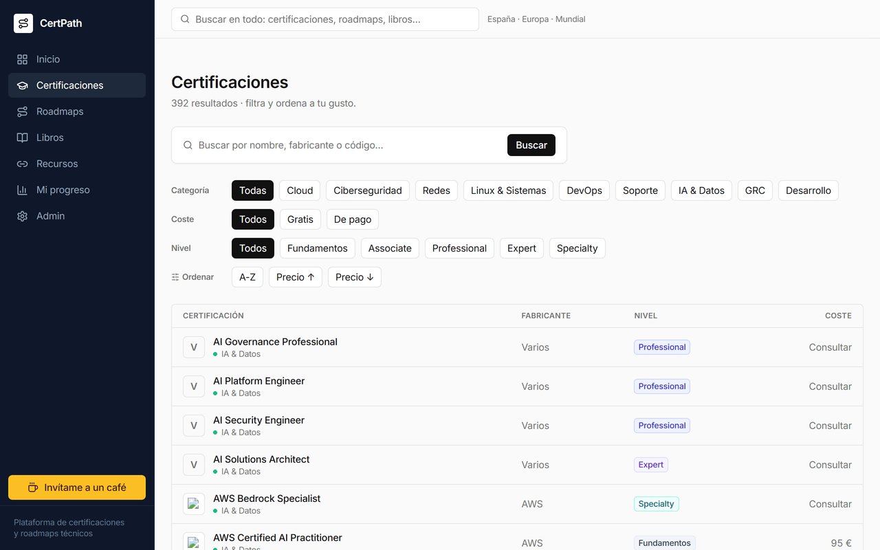Select De pago cost filter
Screen dimensions: 880x550
click(x=353, y=219)
